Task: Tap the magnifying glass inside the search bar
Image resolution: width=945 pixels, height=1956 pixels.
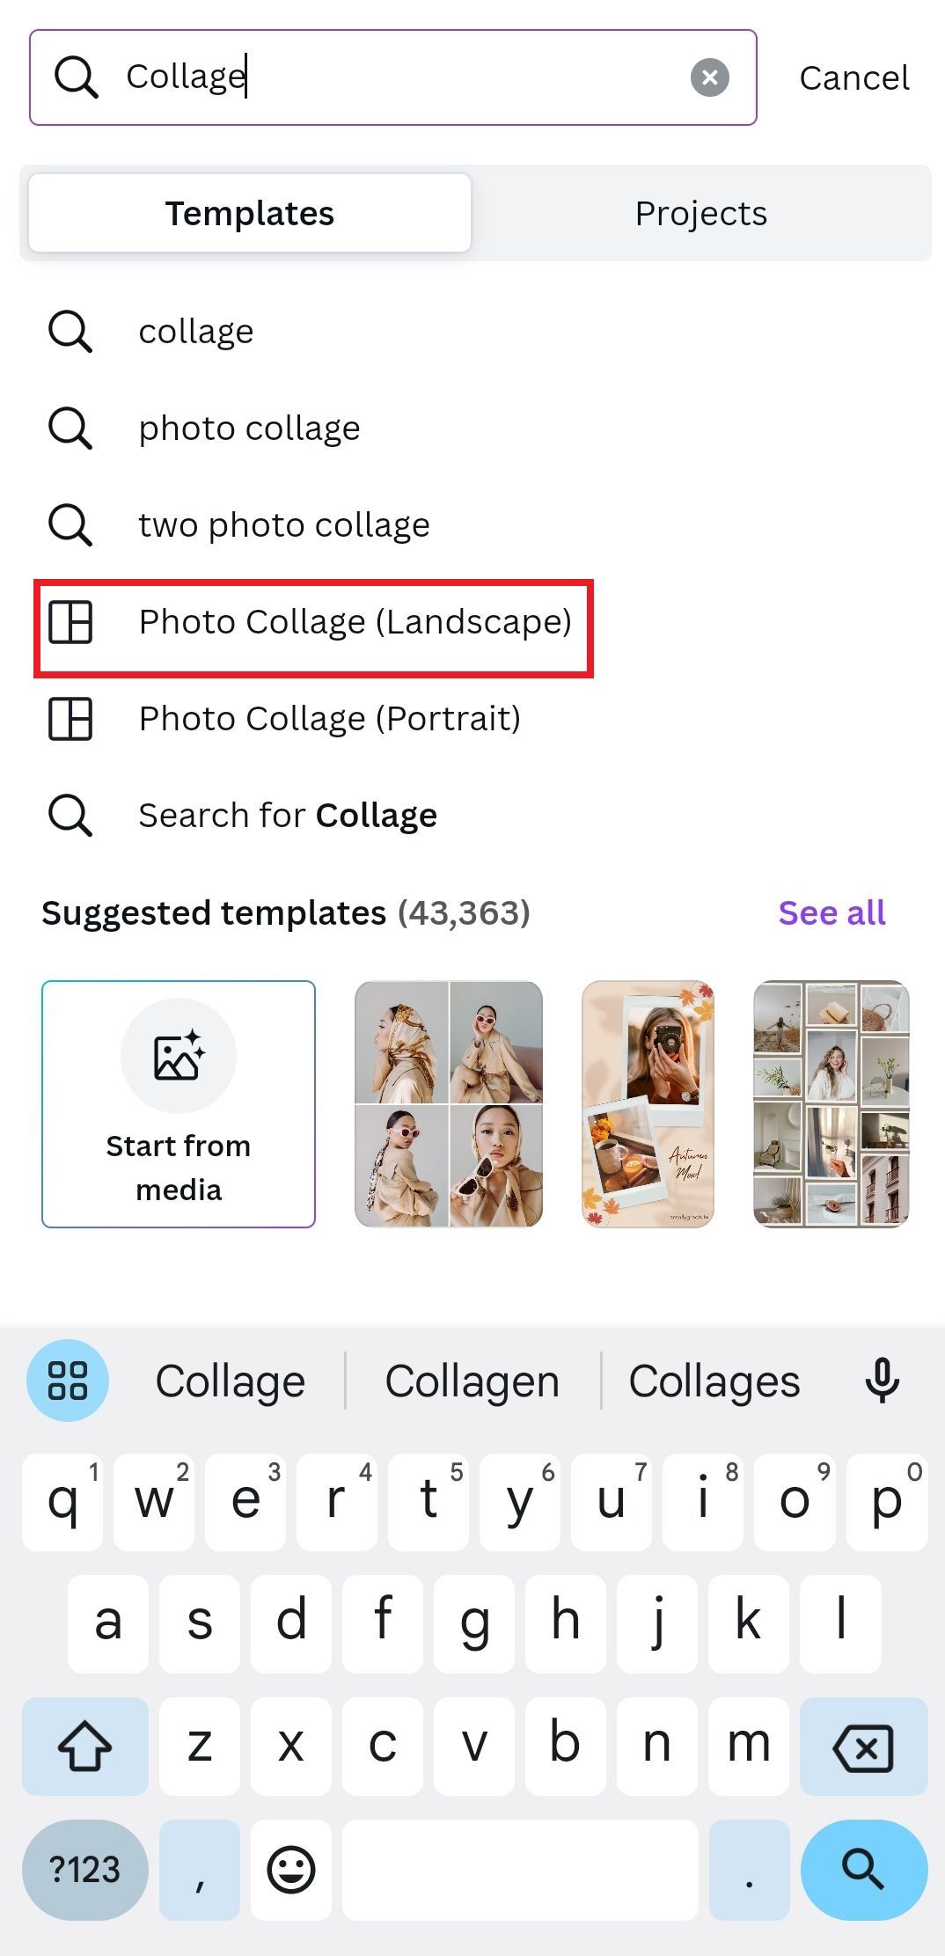Action: (78, 77)
